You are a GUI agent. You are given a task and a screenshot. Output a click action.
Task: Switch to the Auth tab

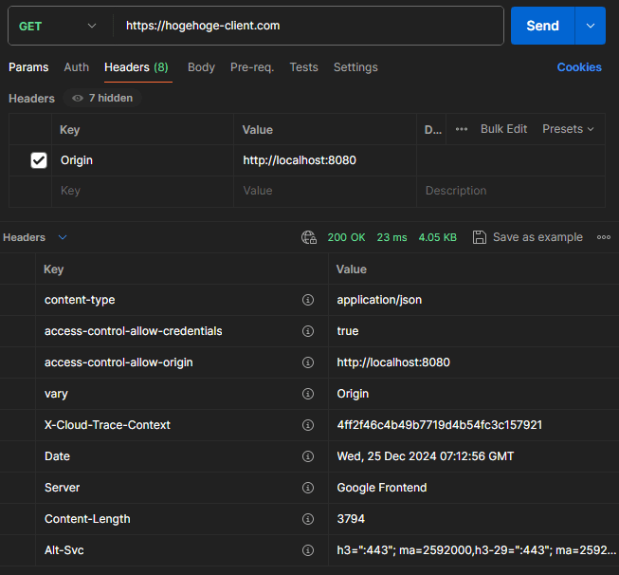click(x=77, y=67)
